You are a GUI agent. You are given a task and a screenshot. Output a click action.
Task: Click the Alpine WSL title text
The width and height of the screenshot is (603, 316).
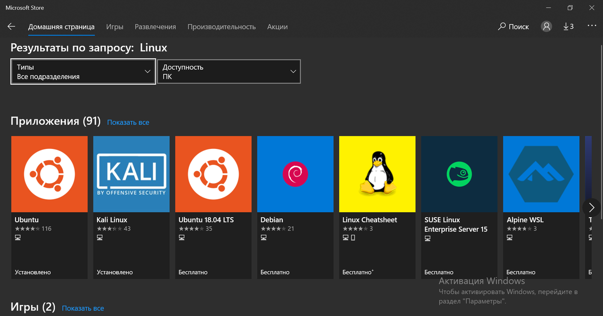point(525,220)
